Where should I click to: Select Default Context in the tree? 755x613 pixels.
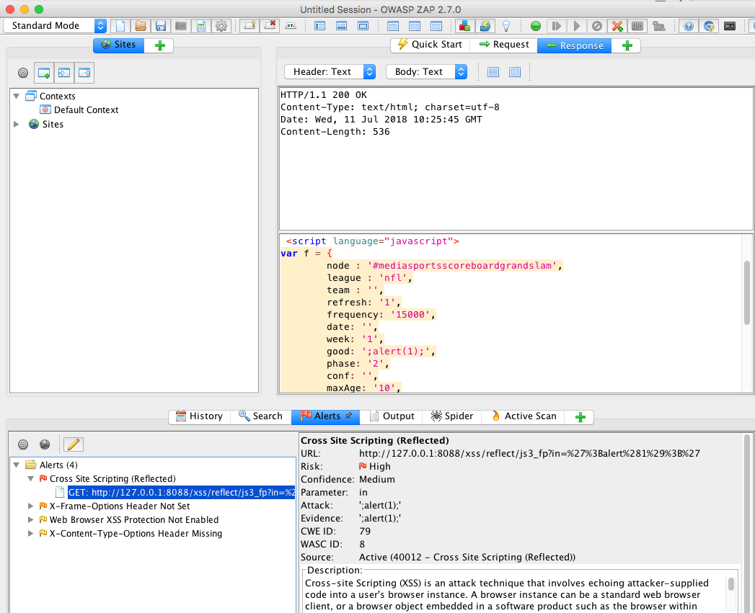point(86,109)
